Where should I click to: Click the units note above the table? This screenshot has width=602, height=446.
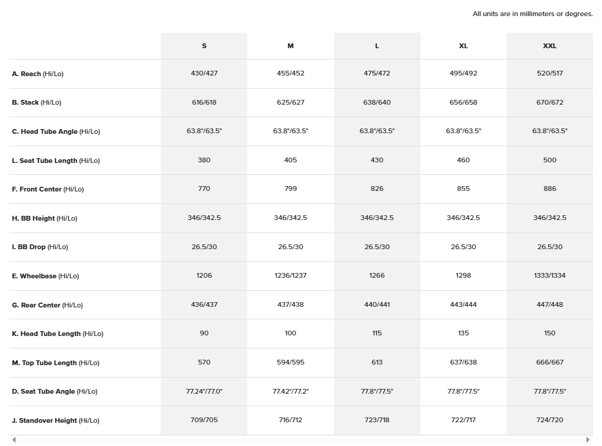pyautogui.click(x=532, y=14)
